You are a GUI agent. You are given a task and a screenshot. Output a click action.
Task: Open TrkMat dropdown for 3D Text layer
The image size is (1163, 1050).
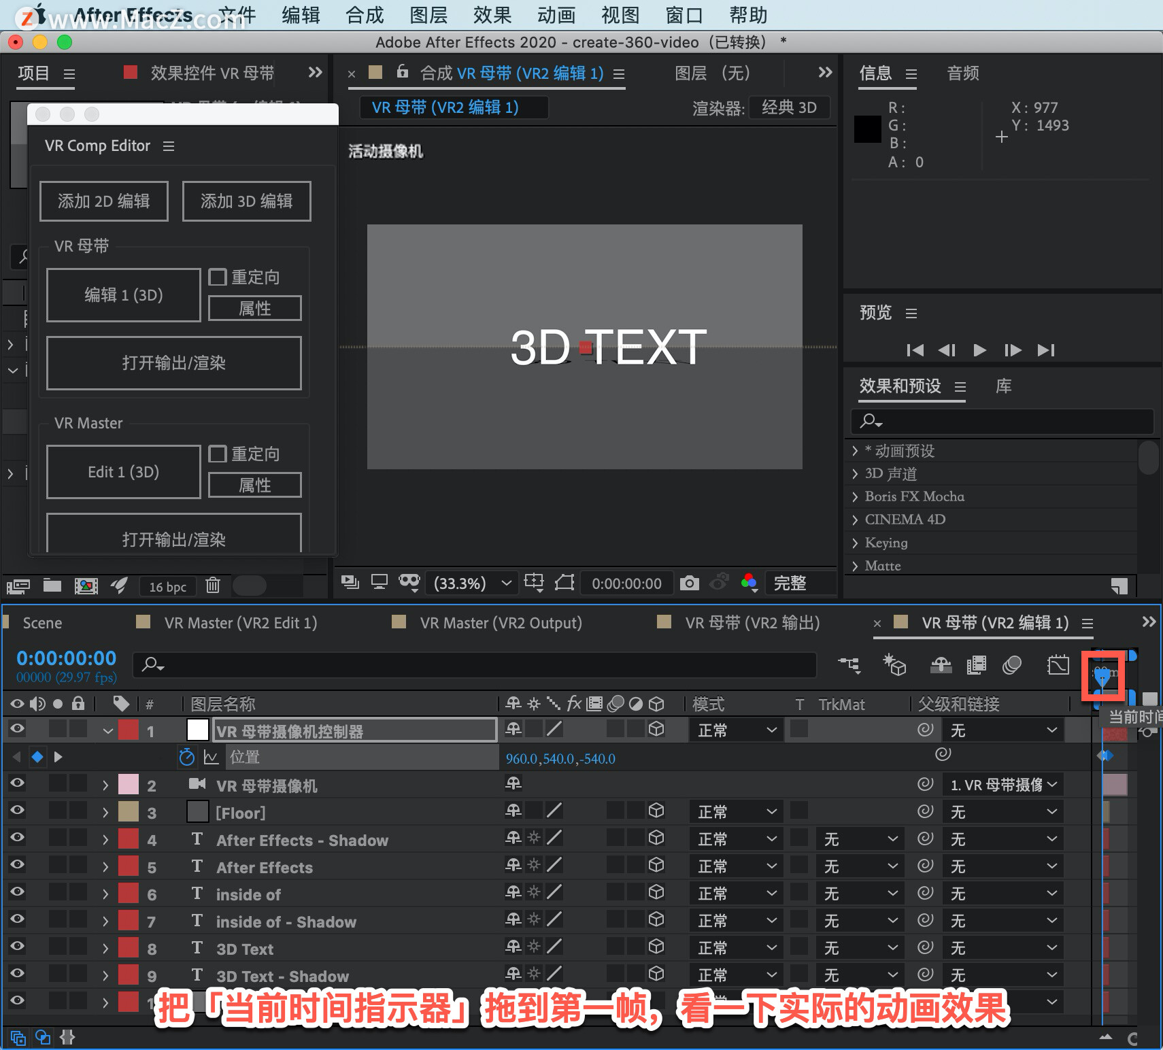860,948
